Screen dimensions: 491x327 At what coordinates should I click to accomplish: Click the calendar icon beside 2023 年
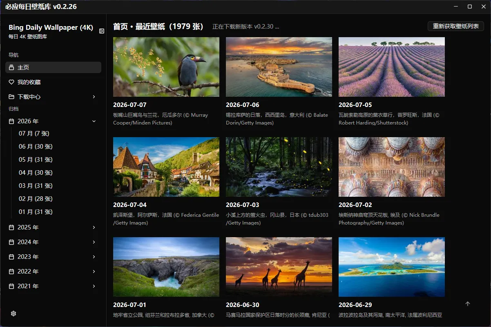(11, 257)
